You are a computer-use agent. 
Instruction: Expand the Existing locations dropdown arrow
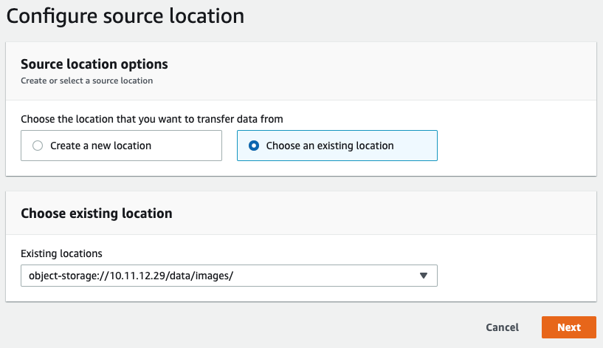(424, 276)
